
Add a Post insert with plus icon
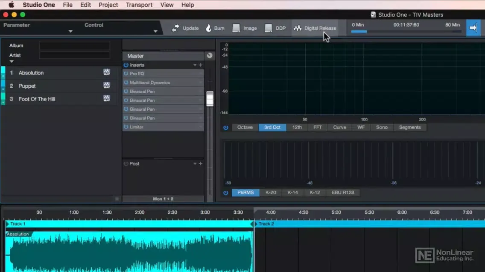pyautogui.click(x=200, y=163)
